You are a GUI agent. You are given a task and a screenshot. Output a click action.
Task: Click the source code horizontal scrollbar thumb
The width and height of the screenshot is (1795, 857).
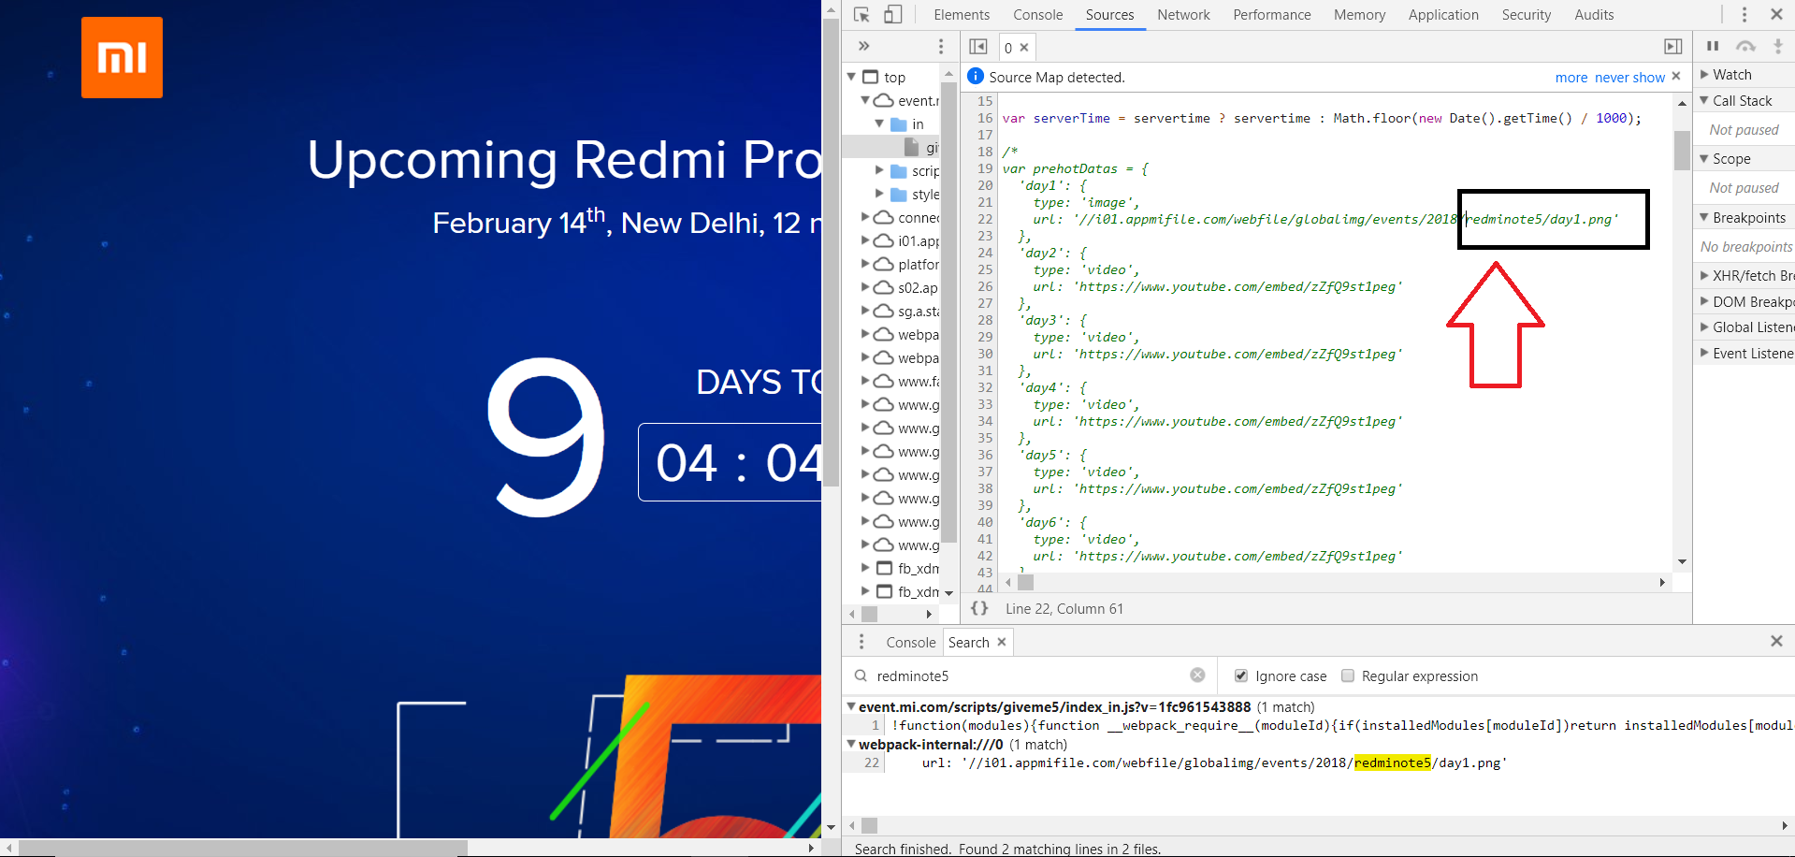[x=1025, y=582]
